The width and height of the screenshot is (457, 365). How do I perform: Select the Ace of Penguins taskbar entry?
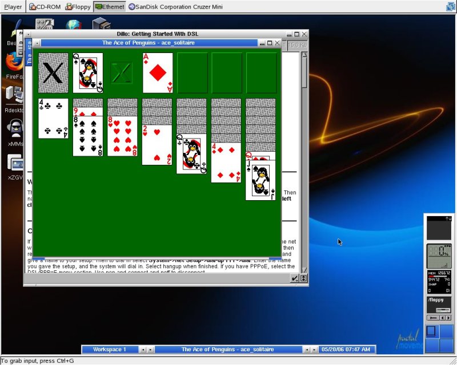point(227,349)
